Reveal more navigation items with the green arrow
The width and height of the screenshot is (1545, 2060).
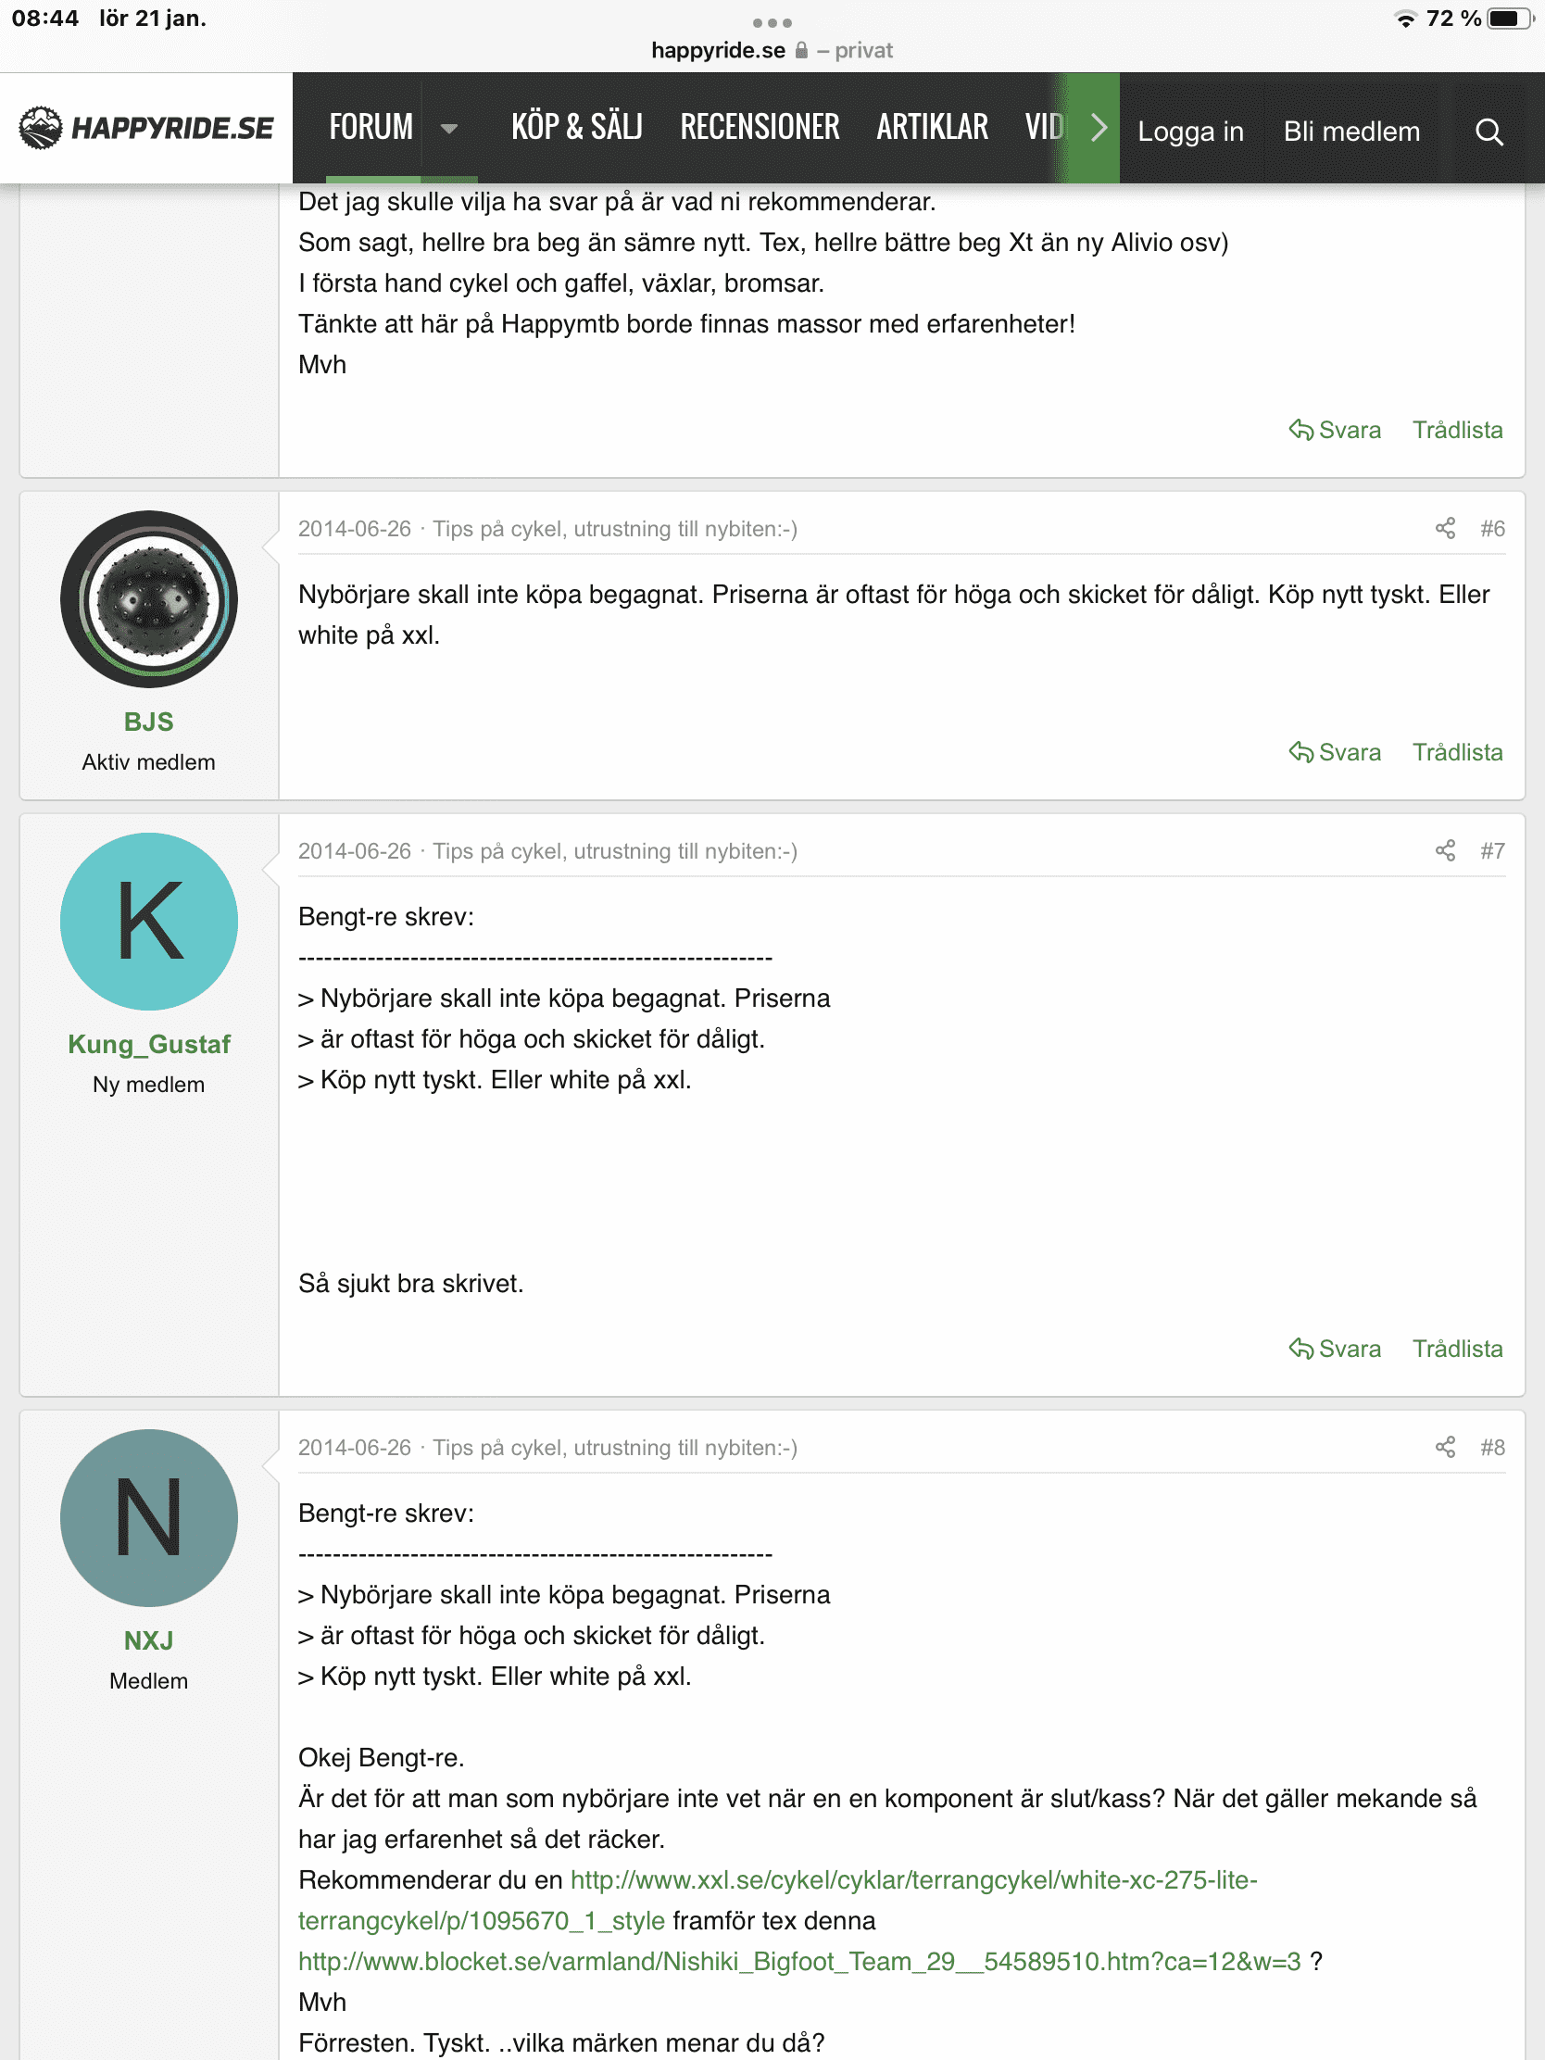1097,128
